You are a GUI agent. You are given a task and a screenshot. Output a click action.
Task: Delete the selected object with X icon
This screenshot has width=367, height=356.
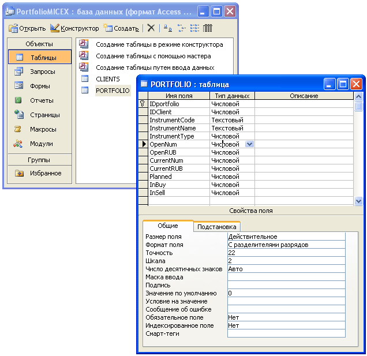[x=151, y=28]
